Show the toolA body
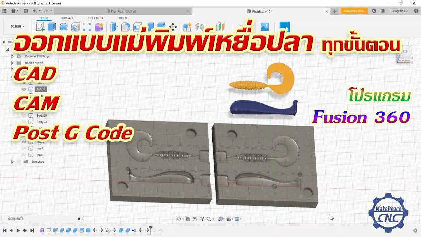 click(x=24, y=148)
